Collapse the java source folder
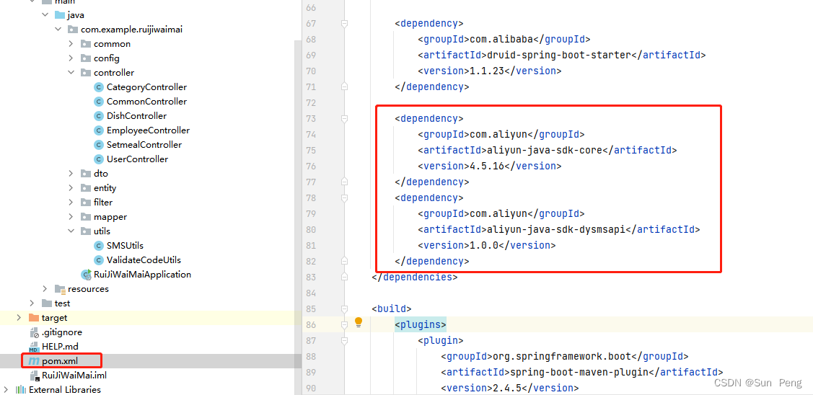 coord(45,15)
